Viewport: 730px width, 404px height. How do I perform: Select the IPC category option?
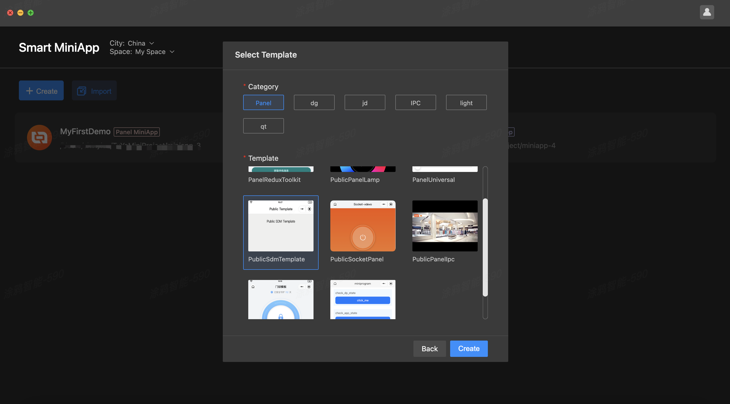click(415, 102)
